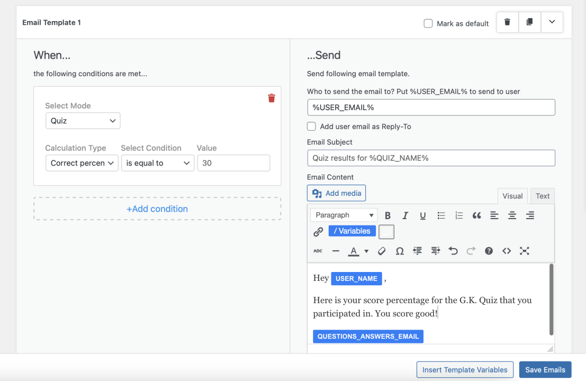The width and height of the screenshot is (586, 381).
Task: Delete the Quiz condition using the trash icon
Action: click(271, 98)
